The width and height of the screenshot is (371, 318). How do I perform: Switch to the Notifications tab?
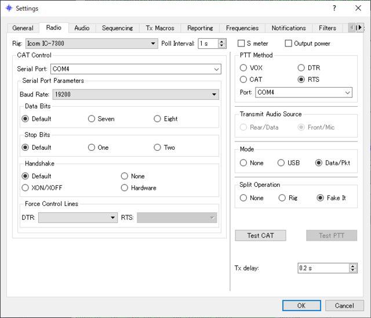(x=289, y=28)
